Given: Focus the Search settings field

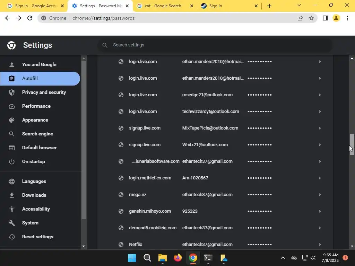Looking at the screenshot, I should (215, 45).
